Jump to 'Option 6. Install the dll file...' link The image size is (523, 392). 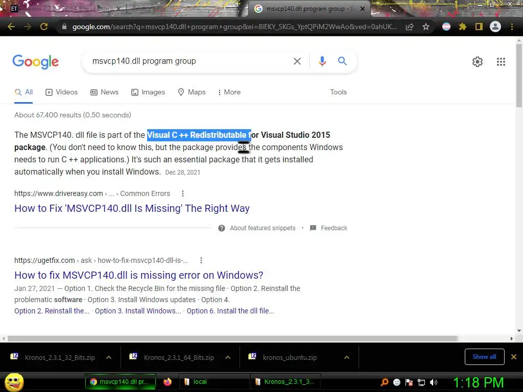230,311
